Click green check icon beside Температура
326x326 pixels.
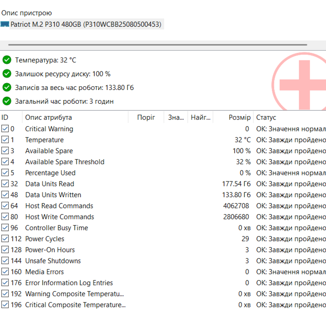click(x=7, y=60)
